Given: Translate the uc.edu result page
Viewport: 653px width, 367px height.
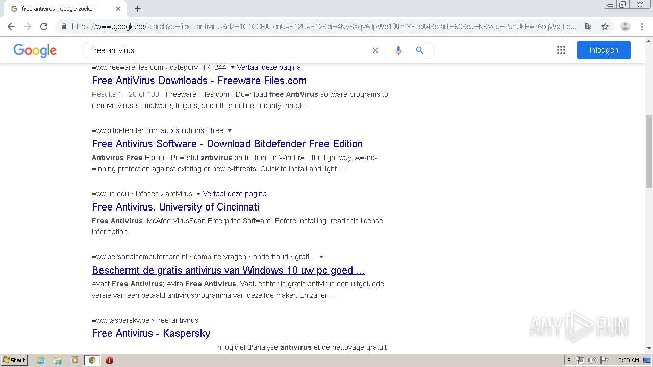Looking at the screenshot, I should (x=235, y=194).
